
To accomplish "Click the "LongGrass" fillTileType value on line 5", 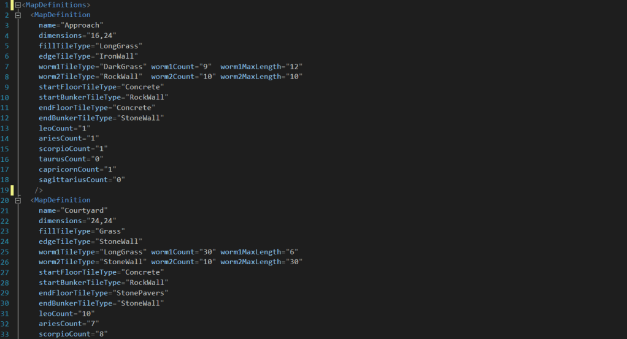I will [120, 46].
